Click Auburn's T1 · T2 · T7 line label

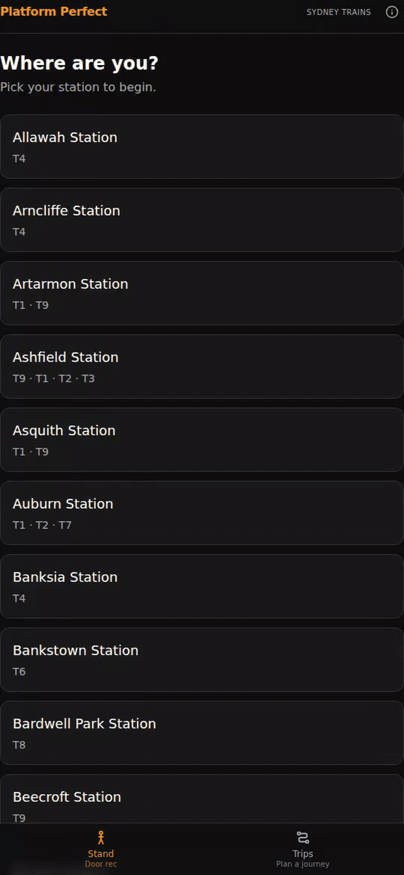[42, 525]
